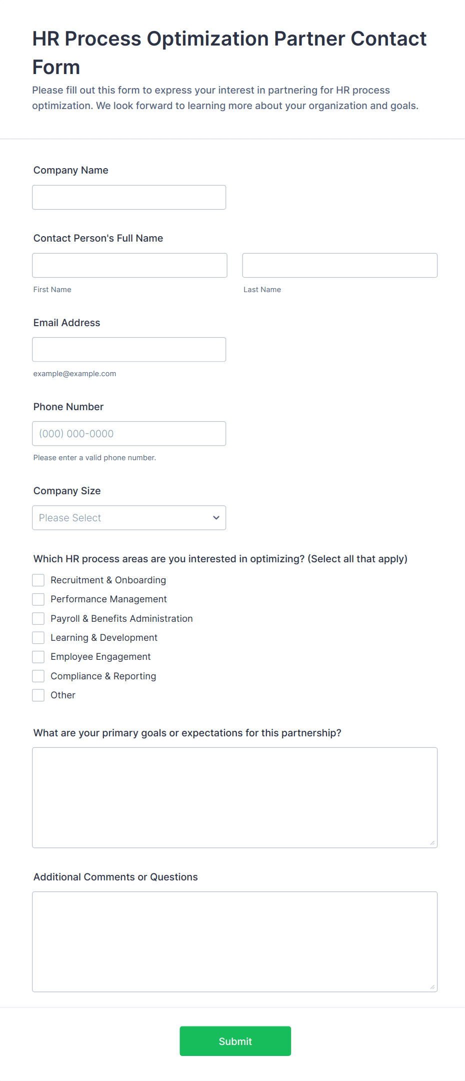
Task: Click the Last Name input box
Action: click(x=339, y=265)
